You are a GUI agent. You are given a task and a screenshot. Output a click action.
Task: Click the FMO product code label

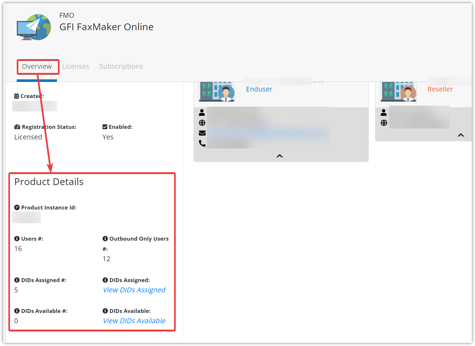[x=67, y=15]
